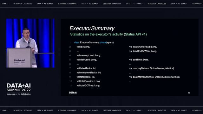The image size is (203, 114).
Task: Click line number 1 in the code listing
Action: (70, 42)
